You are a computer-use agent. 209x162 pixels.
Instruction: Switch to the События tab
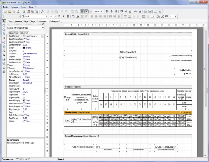pos(24,33)
